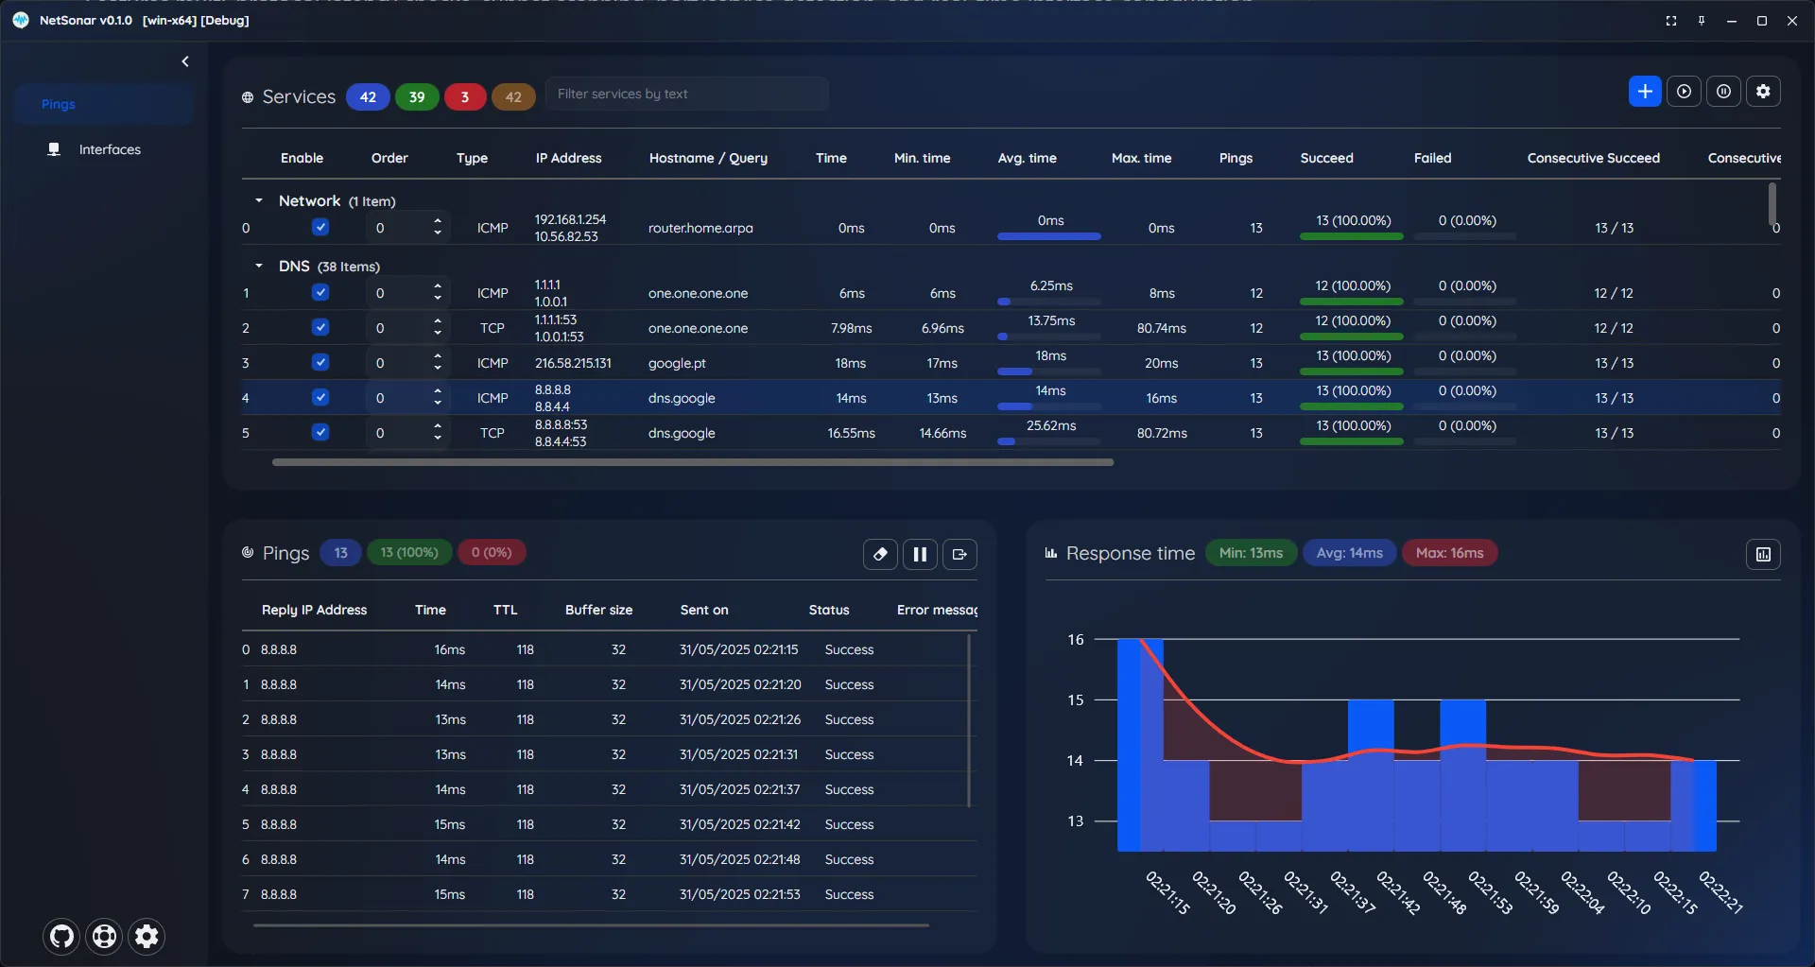The width and height of the screenshot is (1815, 967).
Task: Disable the checkbox for google.pt service
Action: [x=320, y=362]
